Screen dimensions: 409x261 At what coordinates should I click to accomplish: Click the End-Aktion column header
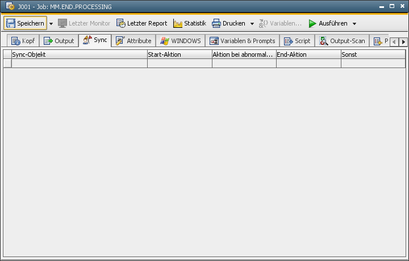click(308, 54)
